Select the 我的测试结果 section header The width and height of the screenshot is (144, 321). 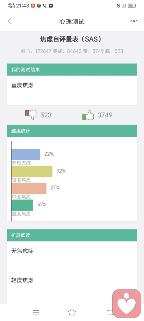pyautogui.click(x=72, y=69)
